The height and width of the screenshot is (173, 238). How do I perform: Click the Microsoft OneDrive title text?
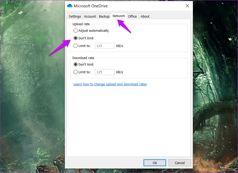click(91, 6)
